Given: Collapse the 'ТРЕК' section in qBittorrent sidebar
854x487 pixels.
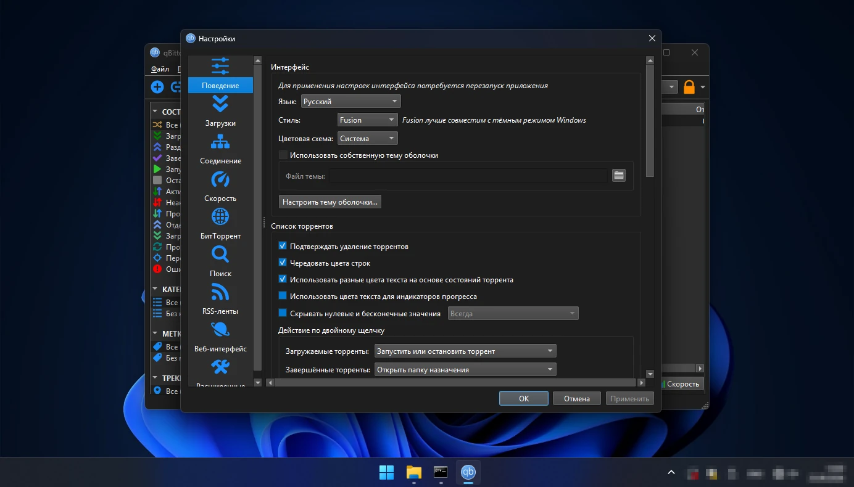Looking at the screenshot, I should [x=155, y=378].
